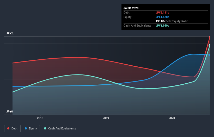Toggle the Debt series legend button
214x137 pixels.
[x=12, y=129]
